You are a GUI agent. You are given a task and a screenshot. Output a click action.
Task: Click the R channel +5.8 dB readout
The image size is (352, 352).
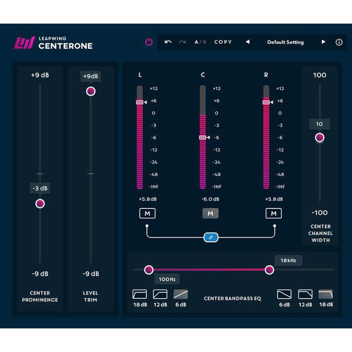point(274,199)
